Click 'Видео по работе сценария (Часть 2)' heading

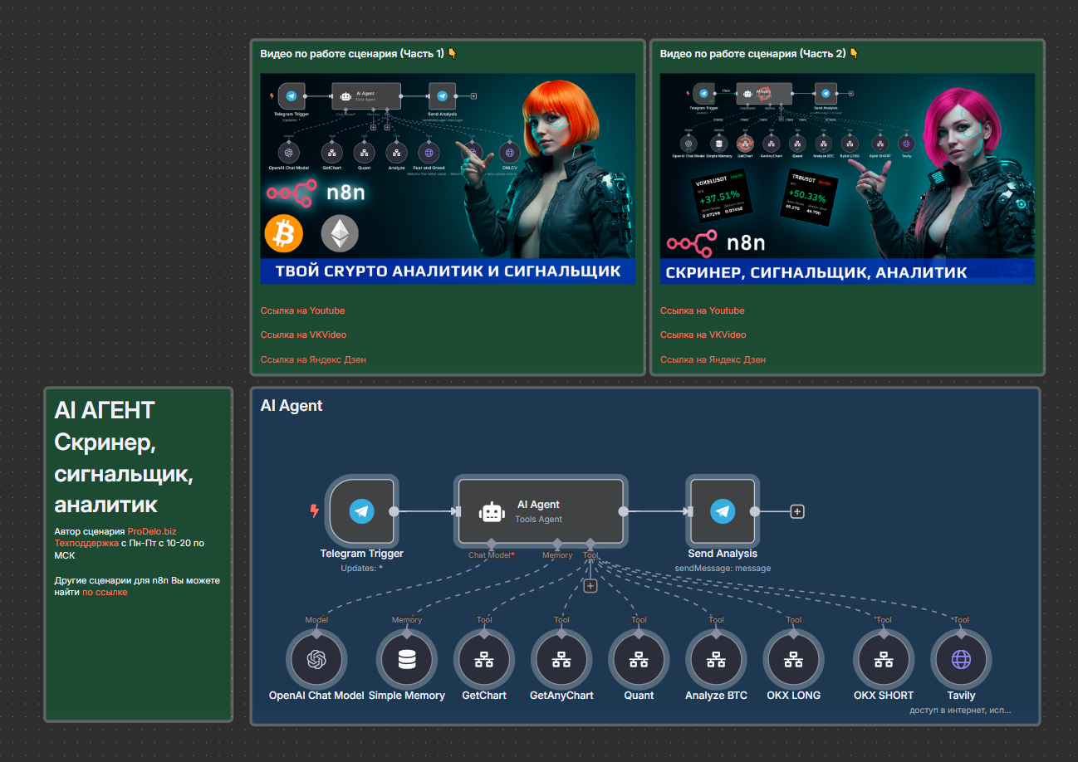(x=758, y=53)
